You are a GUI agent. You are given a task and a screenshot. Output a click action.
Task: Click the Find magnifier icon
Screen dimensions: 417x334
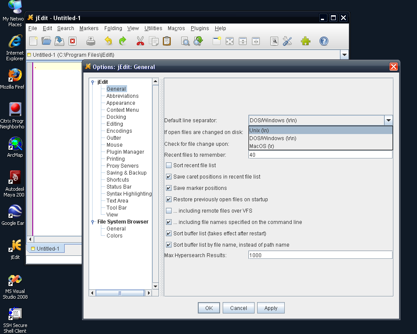click(x=185, y=41)
